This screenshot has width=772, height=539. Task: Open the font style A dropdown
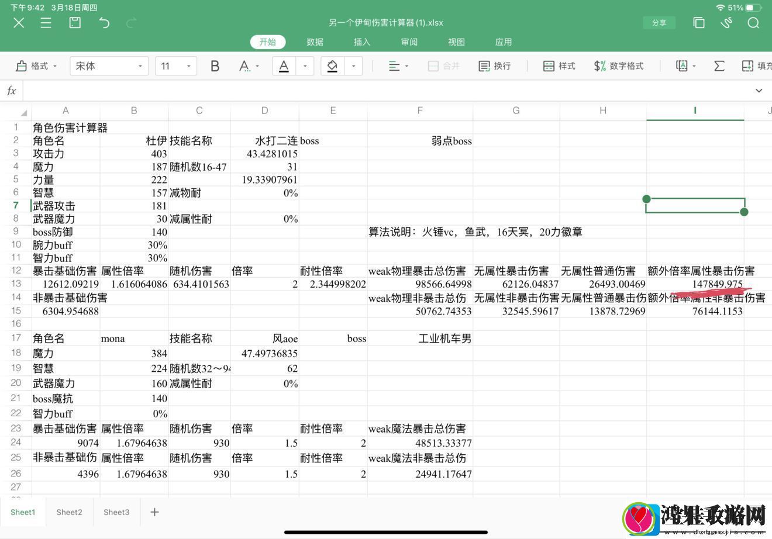pyautogui.click(x=249, y=66)
